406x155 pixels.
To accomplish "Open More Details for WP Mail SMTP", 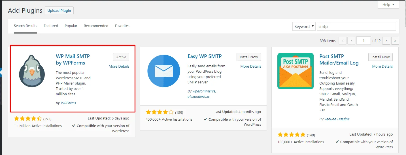I will 119,67.
